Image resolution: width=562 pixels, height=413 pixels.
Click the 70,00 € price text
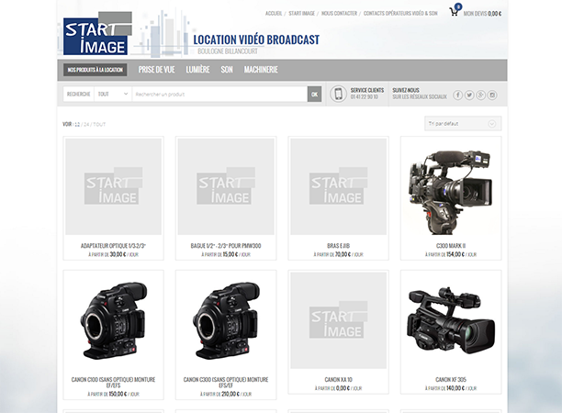click(343, 254)
